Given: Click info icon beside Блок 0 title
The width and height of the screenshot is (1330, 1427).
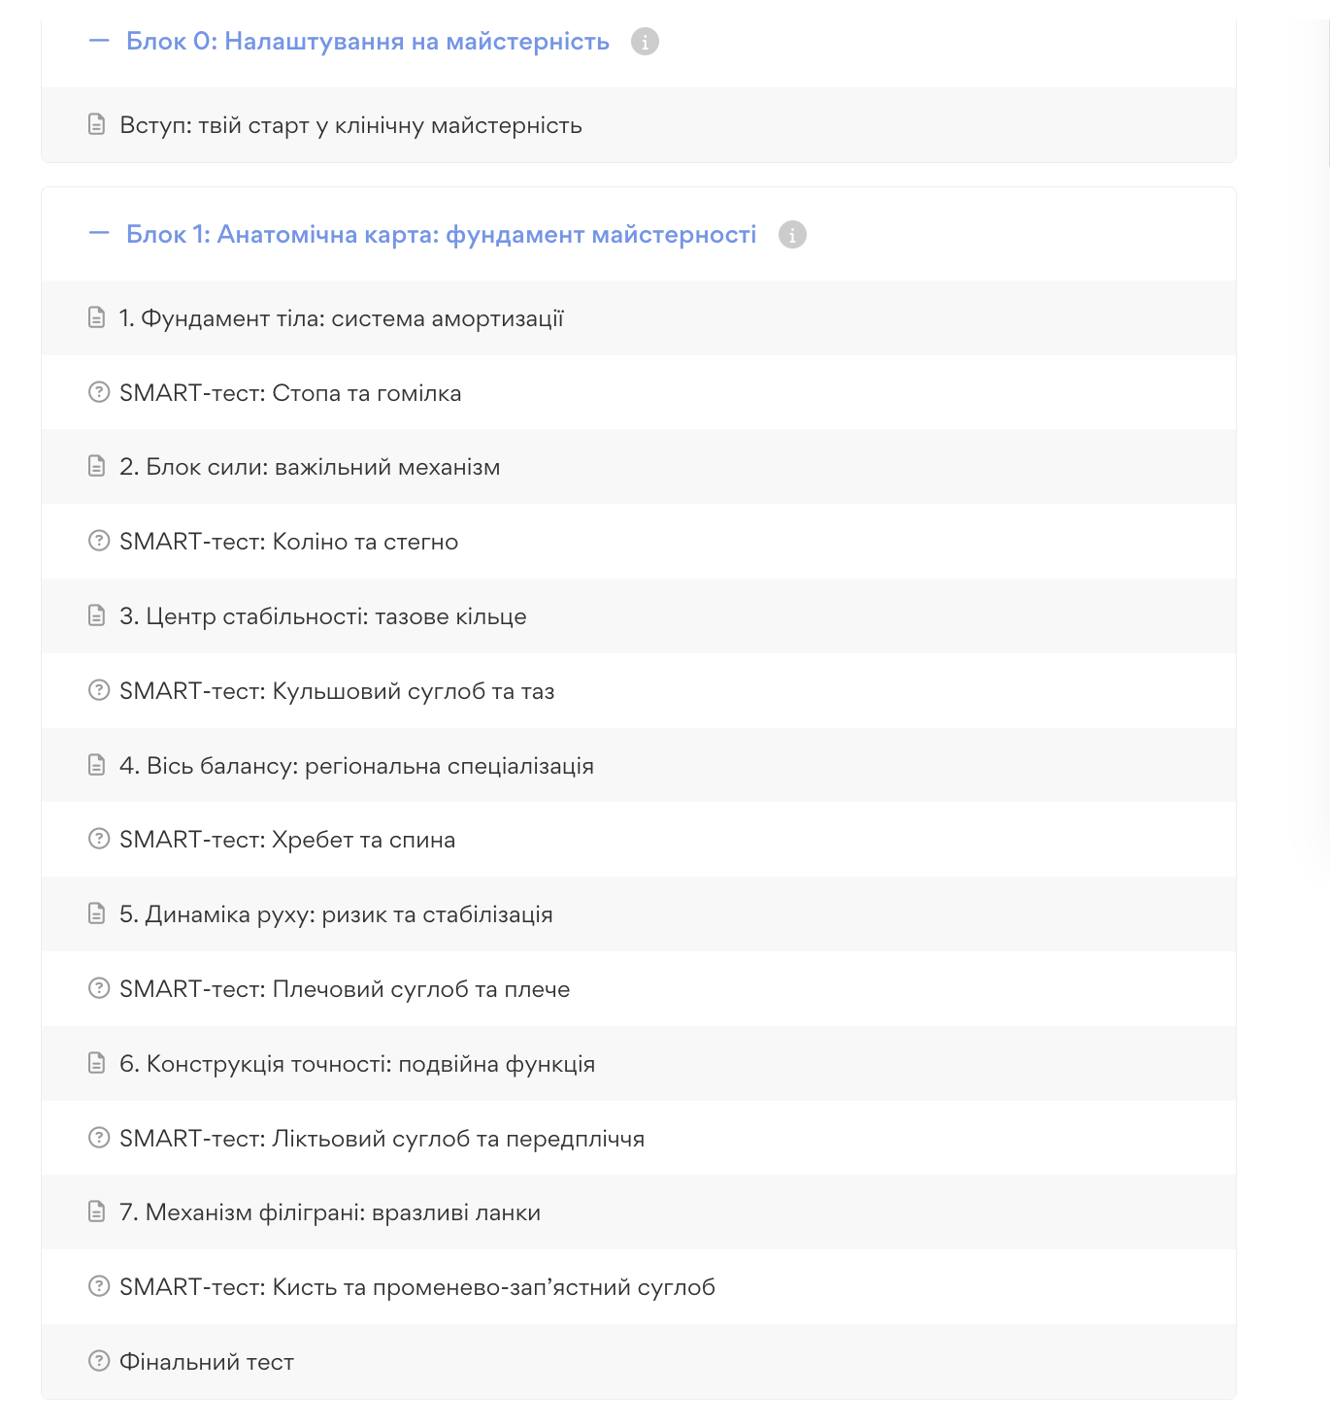Looking at the screenshot, I should [x=645, y=42].
